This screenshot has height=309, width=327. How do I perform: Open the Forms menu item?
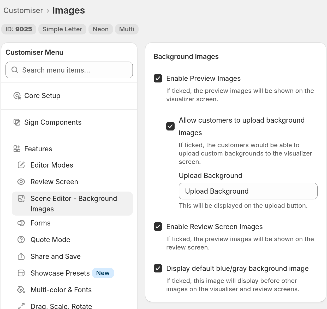[72, 223]
